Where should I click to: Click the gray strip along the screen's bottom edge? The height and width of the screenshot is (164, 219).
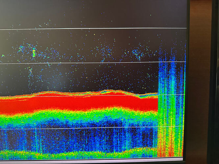click(x=92, y=160)
